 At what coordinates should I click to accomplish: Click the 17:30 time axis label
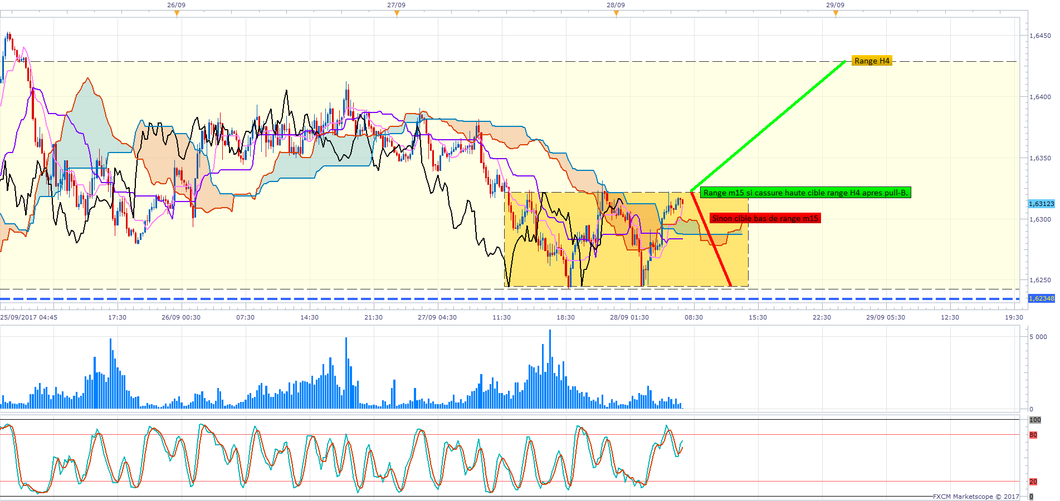coord(117,317)
